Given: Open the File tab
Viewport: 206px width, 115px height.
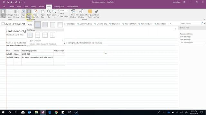Looking at the screenshot, I should (4, 6).
